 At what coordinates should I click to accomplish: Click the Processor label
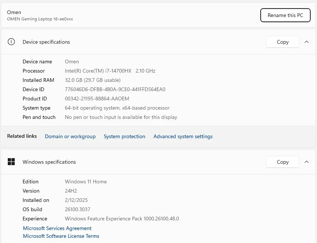click(x=34, y=71)
